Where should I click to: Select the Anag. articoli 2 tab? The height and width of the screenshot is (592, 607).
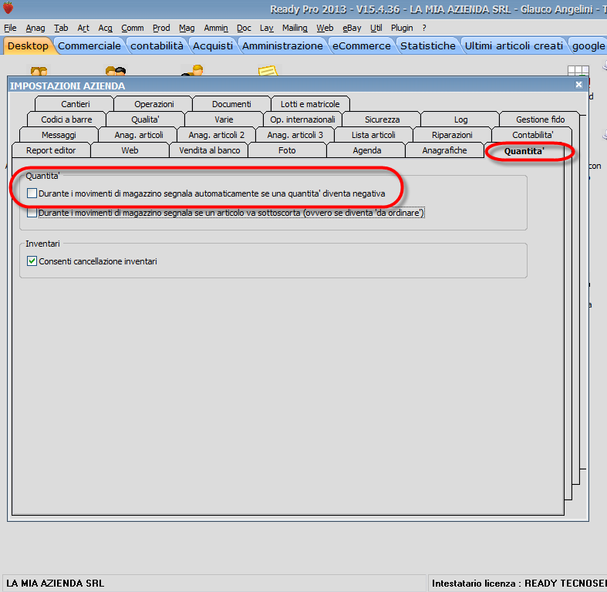tap(217, 135)
